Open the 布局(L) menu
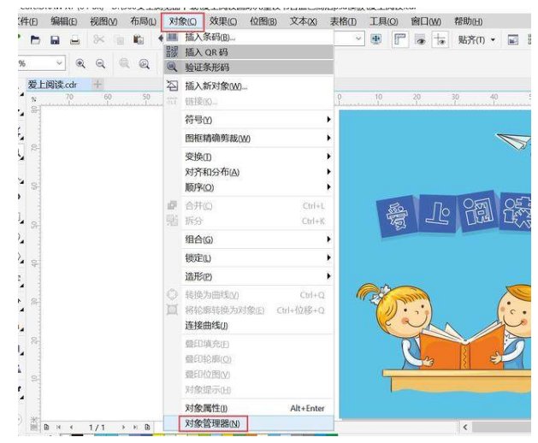 pyautogui.click(x=143, y=21)
